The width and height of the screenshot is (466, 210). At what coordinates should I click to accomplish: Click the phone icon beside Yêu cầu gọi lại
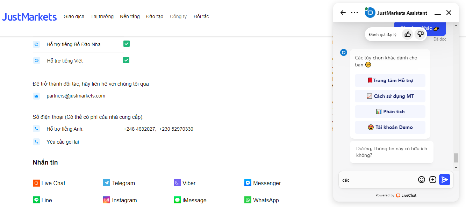click(36, 142)
